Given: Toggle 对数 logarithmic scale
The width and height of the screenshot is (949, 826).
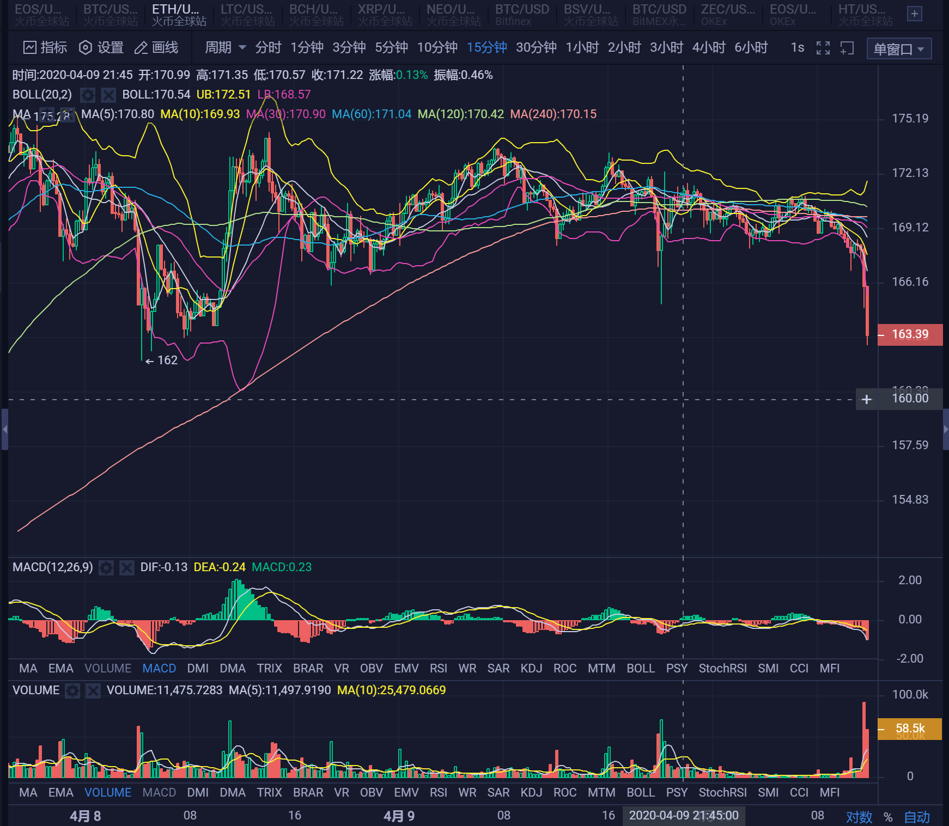Looking at the screenshot, I should coord(859,817).
